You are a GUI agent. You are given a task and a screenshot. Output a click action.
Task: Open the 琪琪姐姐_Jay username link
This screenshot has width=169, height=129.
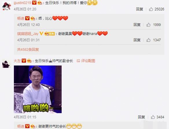pos(28,34)
